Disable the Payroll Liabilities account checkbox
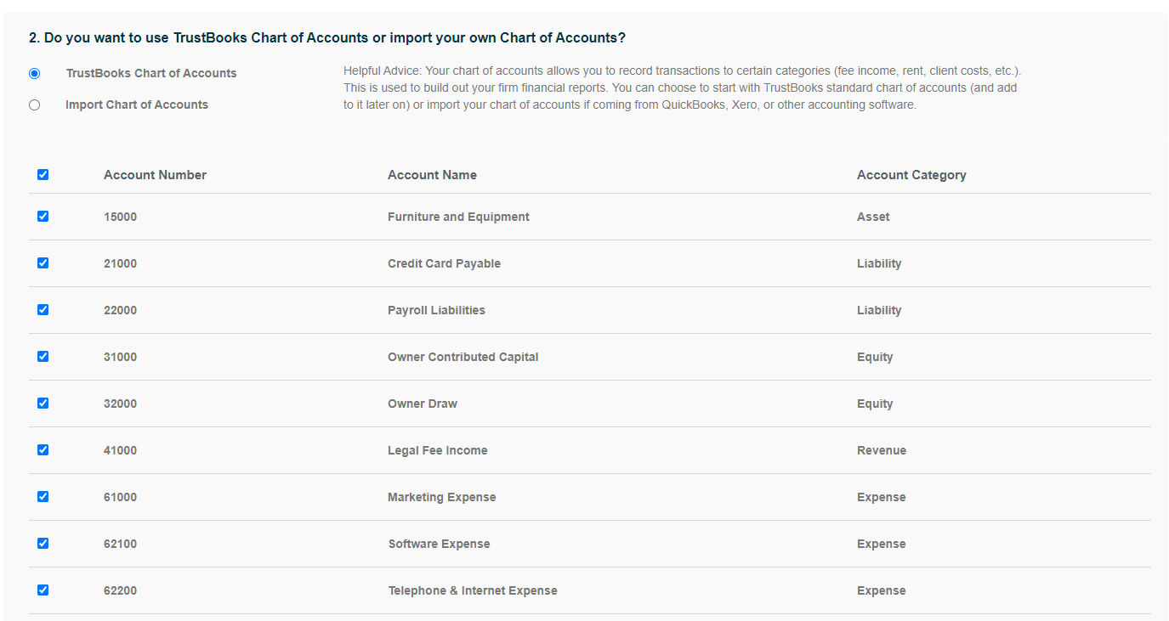Viewport: 1169px width, 621px height. [43, 309]
